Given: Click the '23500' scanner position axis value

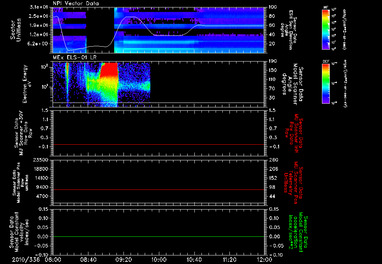Looking at the screenshot, I should 41,160.
